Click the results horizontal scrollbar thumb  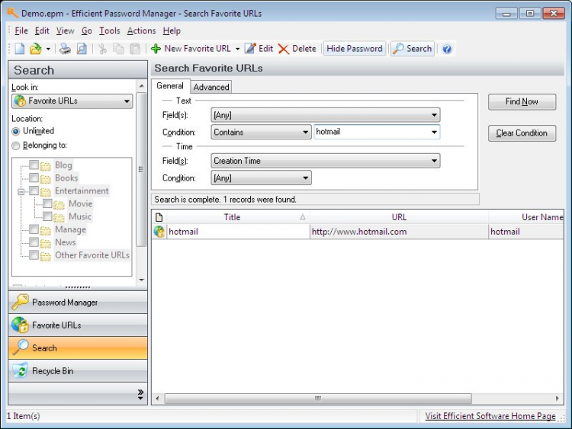[318, 399]
